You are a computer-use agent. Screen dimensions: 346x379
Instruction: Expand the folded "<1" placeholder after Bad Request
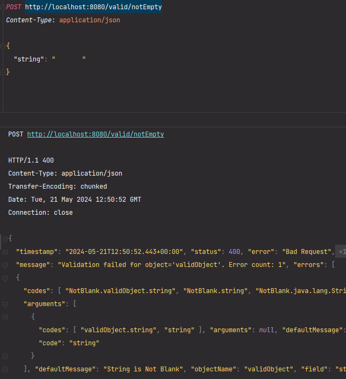(341, 252)
